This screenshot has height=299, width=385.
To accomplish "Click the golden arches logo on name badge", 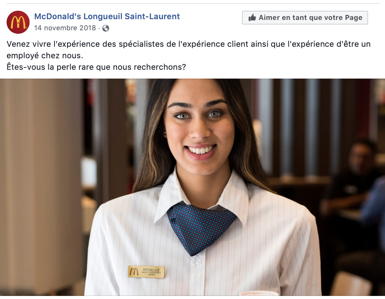I will (x=134, y=271).
